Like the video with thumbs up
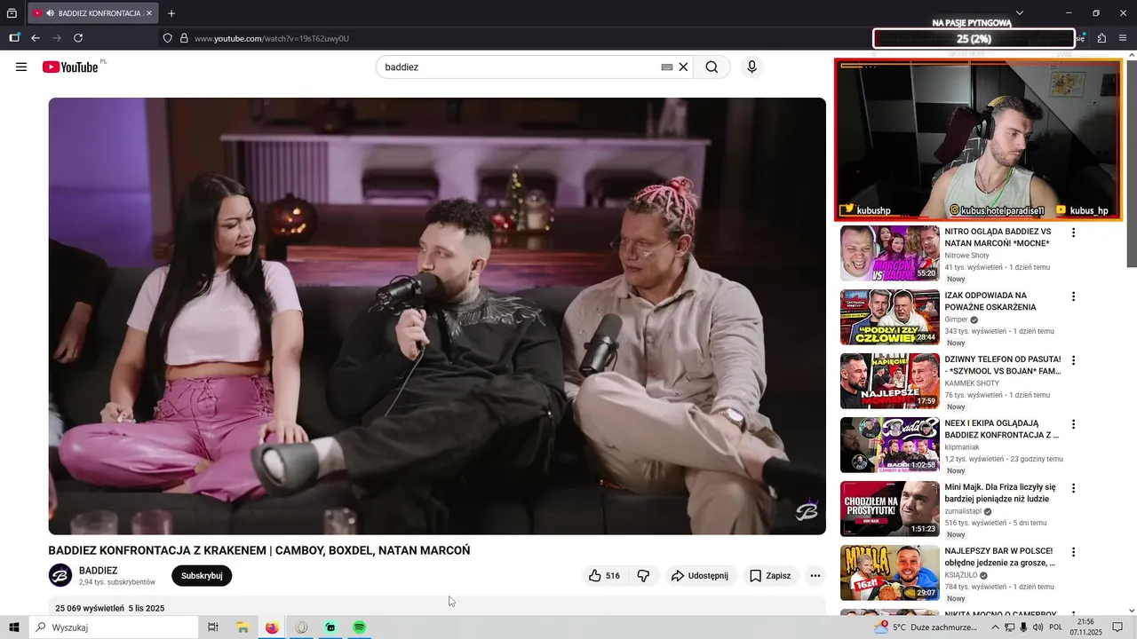Screen dimensions: 1137x639 click(604, 576)
